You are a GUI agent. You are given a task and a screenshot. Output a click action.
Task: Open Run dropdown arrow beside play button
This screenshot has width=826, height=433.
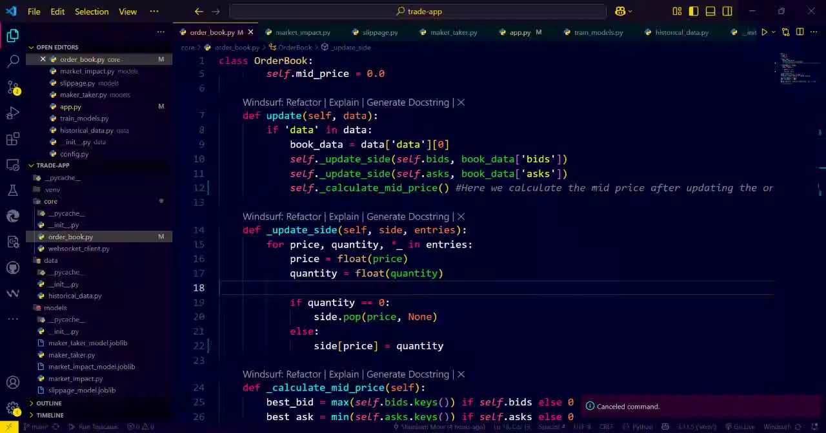773,32
